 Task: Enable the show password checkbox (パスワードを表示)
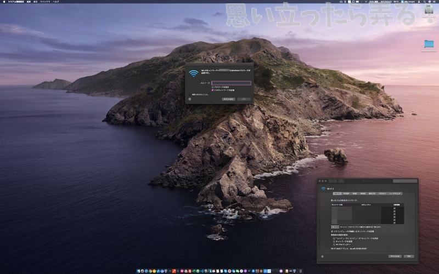(213, 87)
